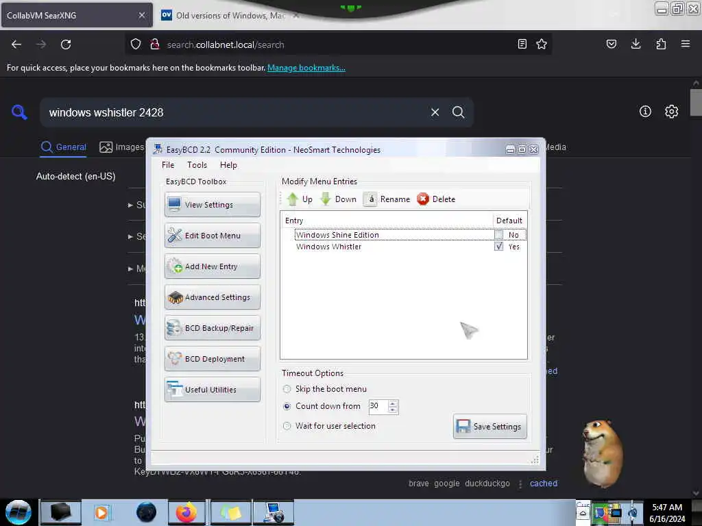702x526 pixels.
Task: Delete the selected boot entry
Action: coord(436,199)
